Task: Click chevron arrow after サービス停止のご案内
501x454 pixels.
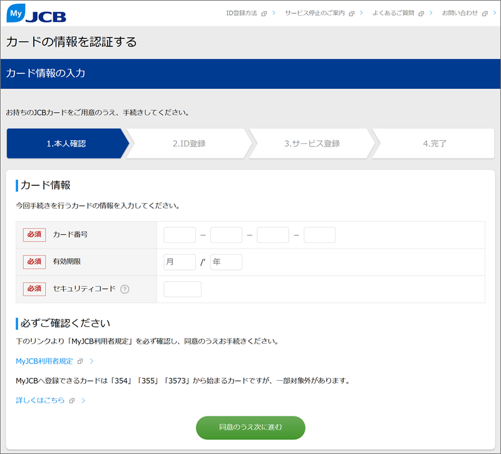Action: [x=361, y=13]
